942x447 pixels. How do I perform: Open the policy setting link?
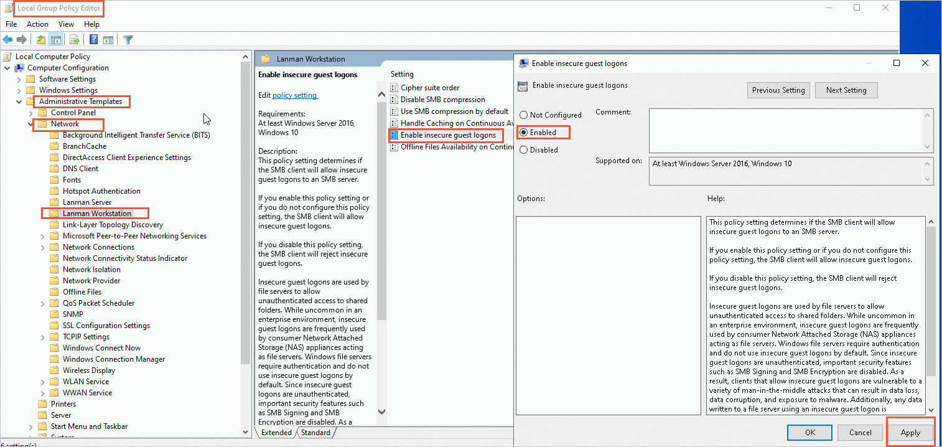[x=295, y=95]
